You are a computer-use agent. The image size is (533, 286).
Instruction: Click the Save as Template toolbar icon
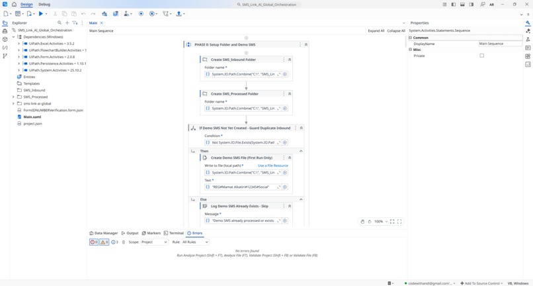click(x=18, y=14)
